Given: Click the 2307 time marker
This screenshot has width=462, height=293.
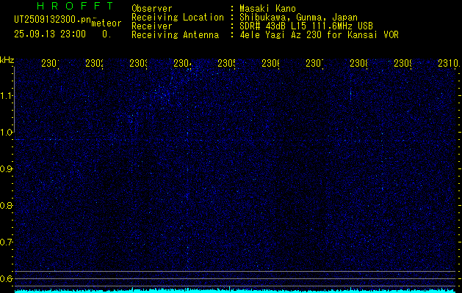Looking at the screenshot, I should coord(314,63).
